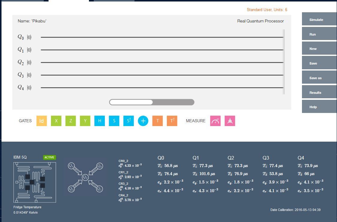Open the Results panel

(319, 93)
